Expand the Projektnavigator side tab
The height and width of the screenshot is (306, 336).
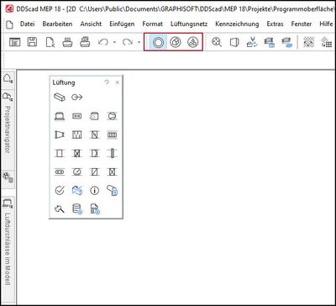point(8,129)
